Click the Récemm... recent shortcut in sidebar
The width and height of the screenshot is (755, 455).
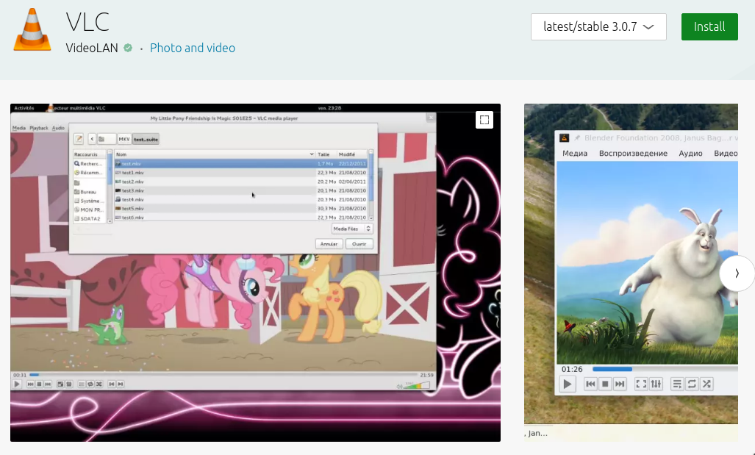click(89, 172)
